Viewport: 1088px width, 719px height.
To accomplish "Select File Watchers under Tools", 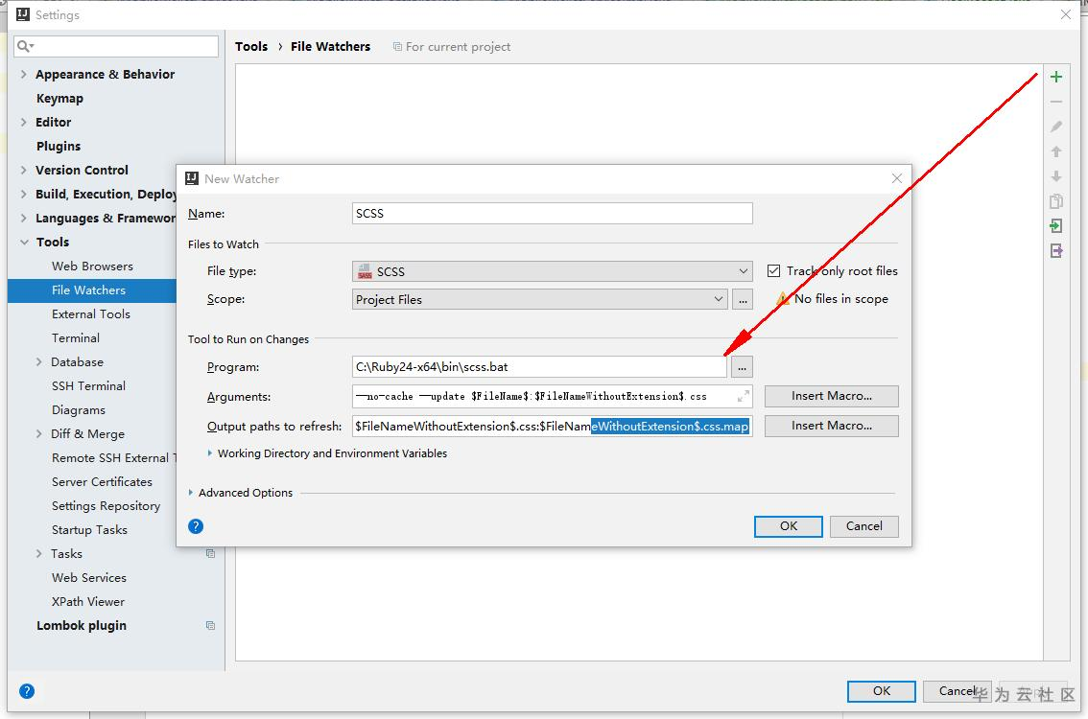I will 89,290.
